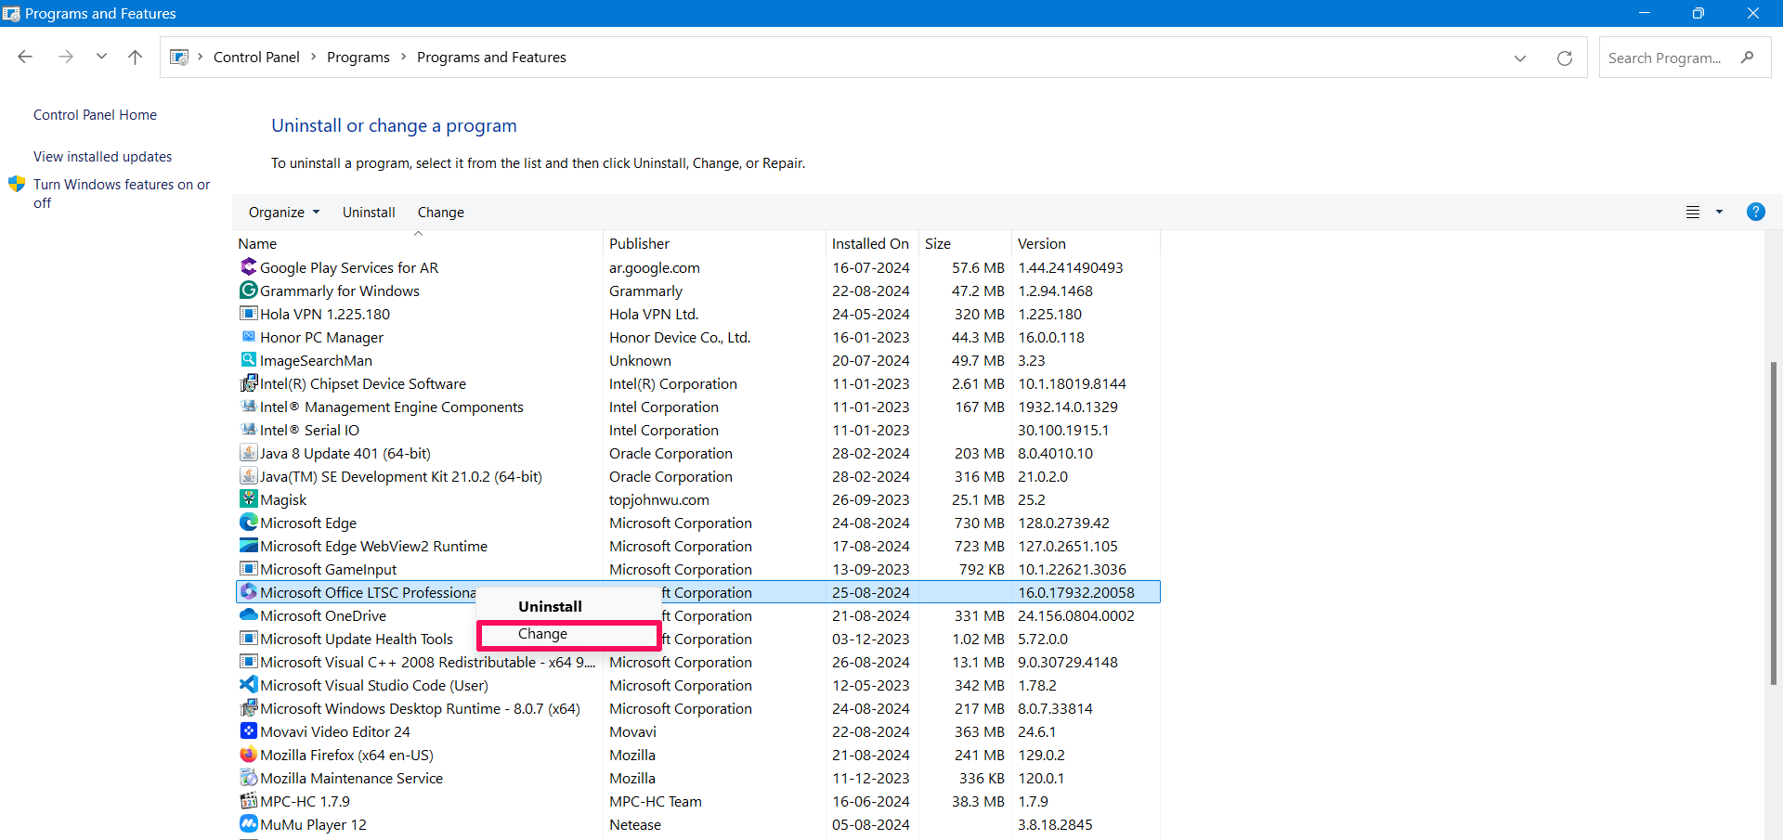Expand the view options dropdown arrow
This screenshot has height=840, width=1783.
[x=1719, y=212]
